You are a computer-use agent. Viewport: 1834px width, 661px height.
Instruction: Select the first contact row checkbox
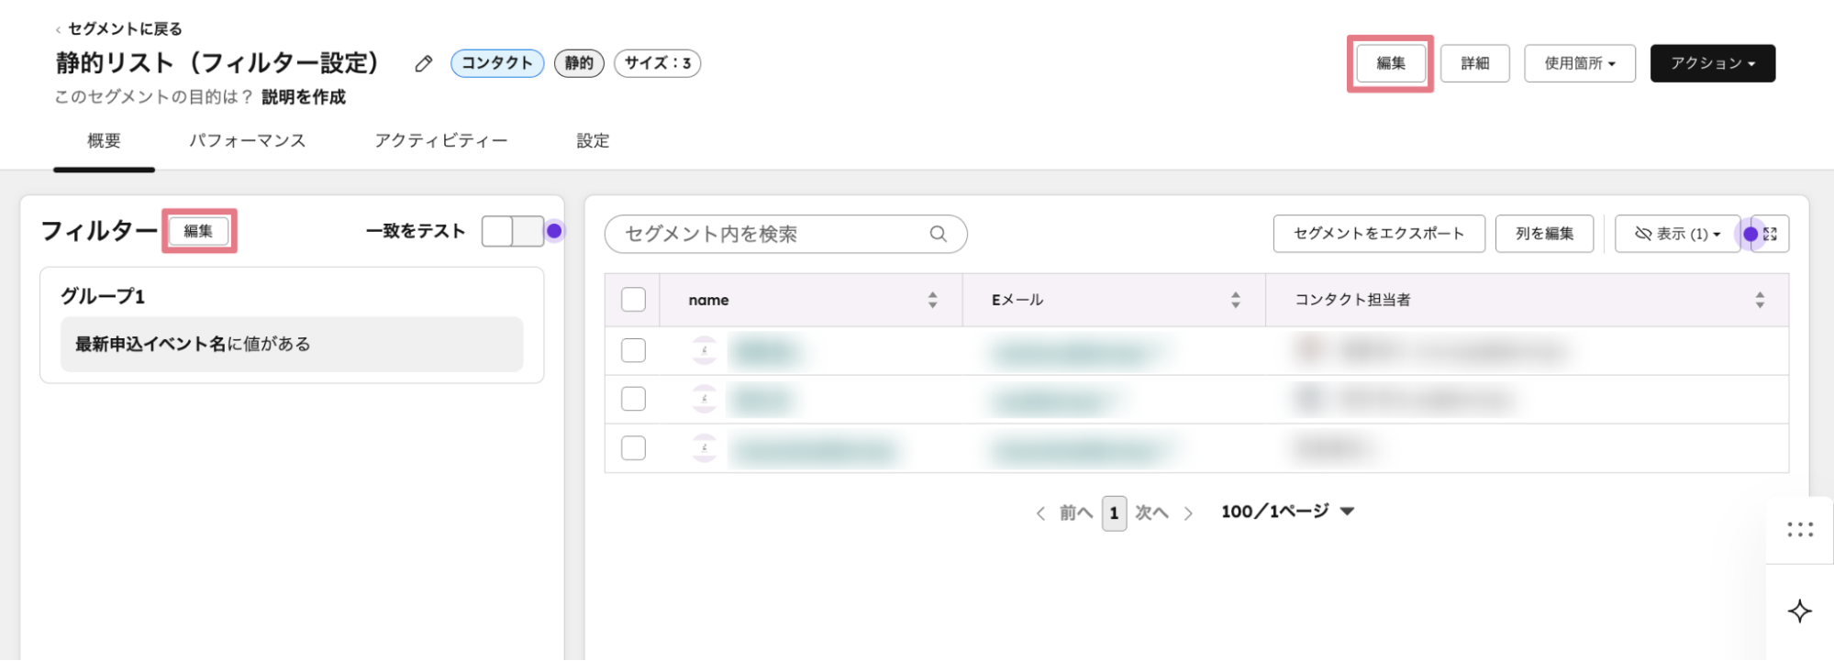(633, 350)
